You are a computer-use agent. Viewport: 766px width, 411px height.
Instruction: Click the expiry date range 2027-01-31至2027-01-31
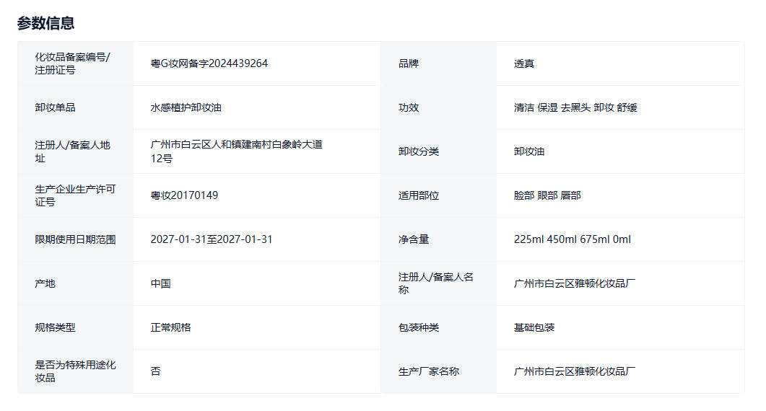coord(212,239)
